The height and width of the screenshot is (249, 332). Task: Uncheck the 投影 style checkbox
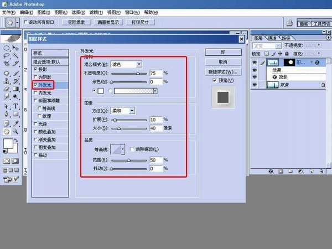point(35,69)
